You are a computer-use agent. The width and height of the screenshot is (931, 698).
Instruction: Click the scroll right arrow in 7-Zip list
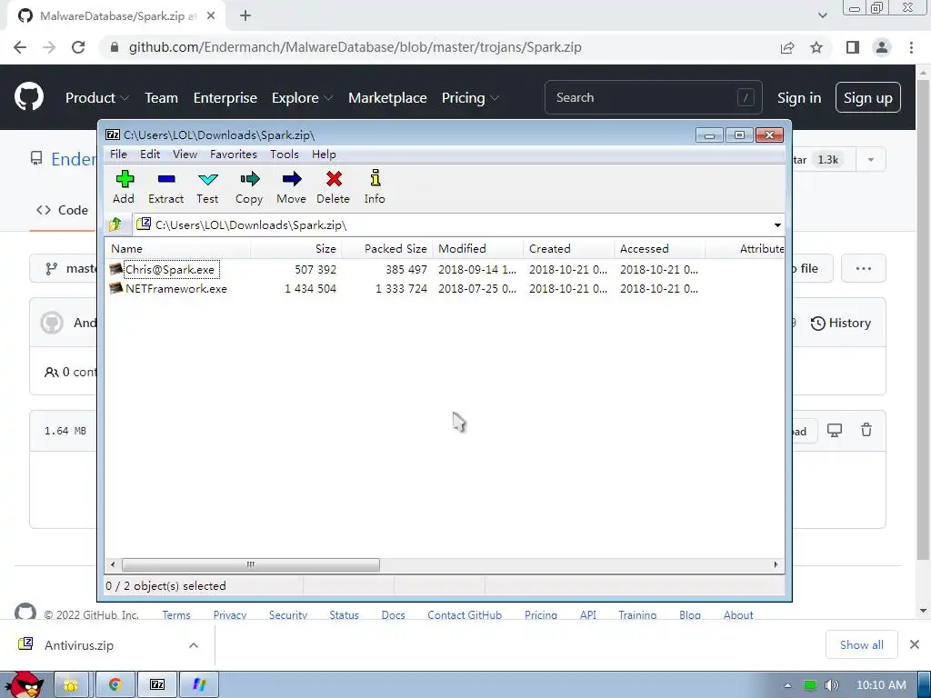coord(776,564)
